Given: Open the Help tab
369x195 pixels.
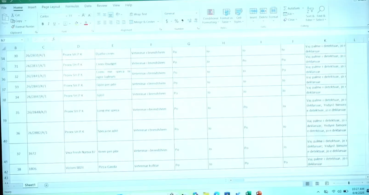Looking at the screenshot, I should (128, 5).
